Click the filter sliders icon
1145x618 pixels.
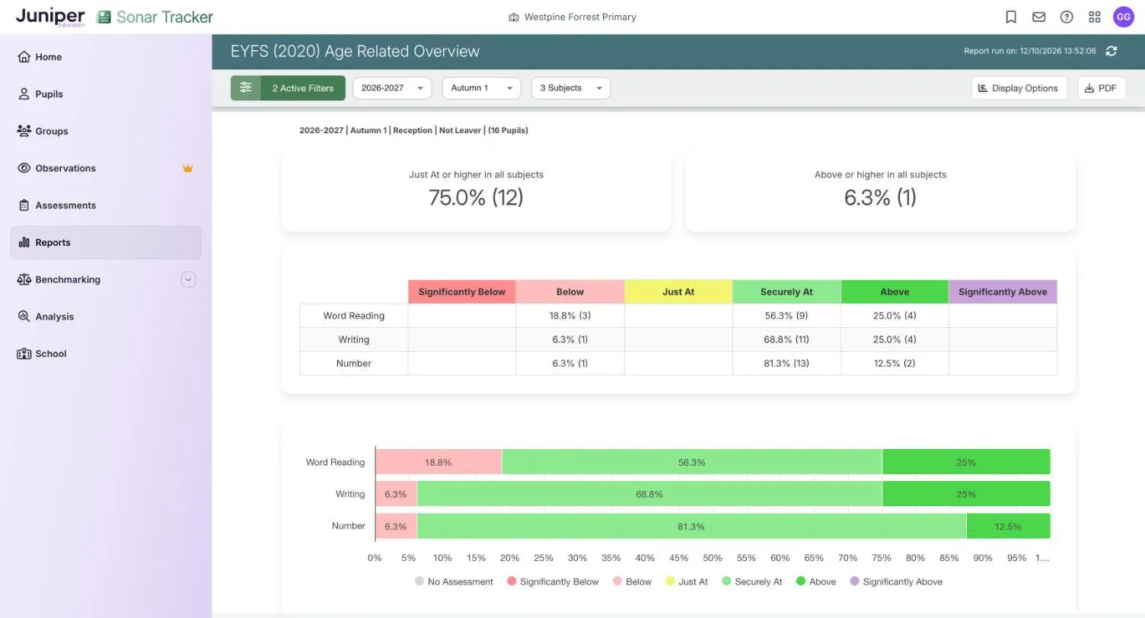coord(245,88)
